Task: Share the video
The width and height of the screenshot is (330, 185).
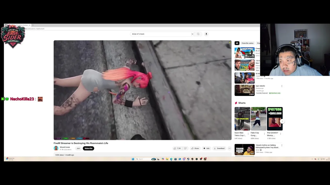Action: (x=195, y=148)
